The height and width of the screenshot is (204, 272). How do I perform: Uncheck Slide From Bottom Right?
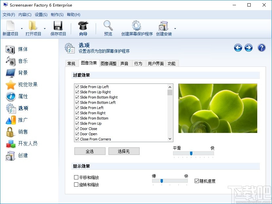click(77, 97)
